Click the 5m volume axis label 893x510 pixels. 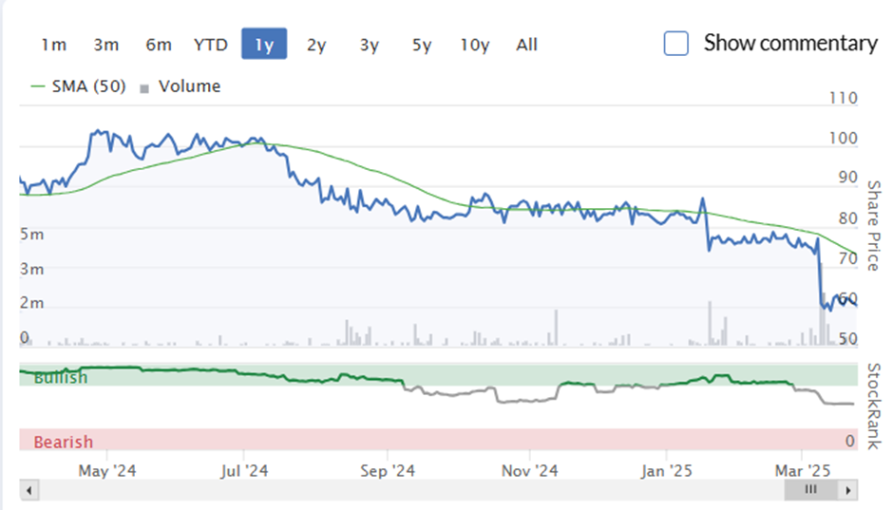[x=32, y=234]
